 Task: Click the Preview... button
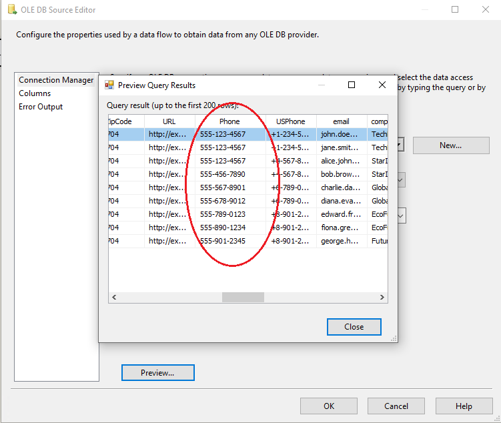click(x=157, y=373)
